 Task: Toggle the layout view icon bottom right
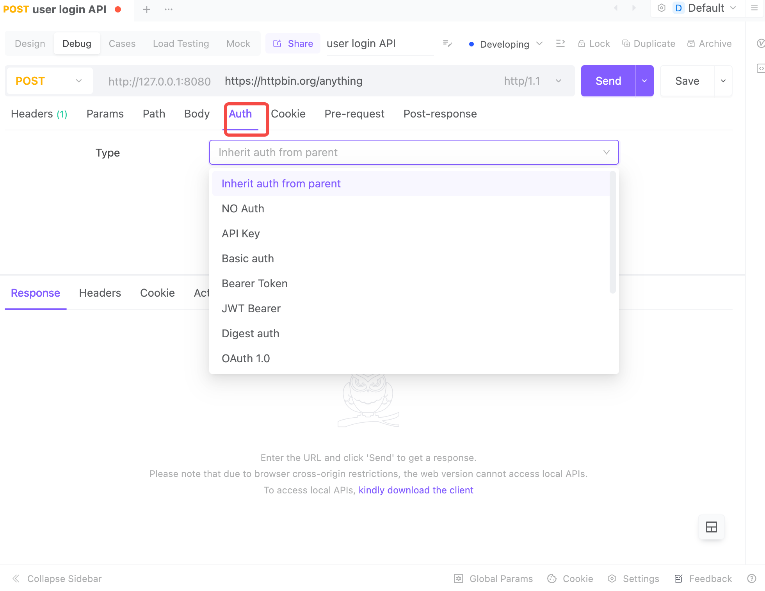[711, 527]
